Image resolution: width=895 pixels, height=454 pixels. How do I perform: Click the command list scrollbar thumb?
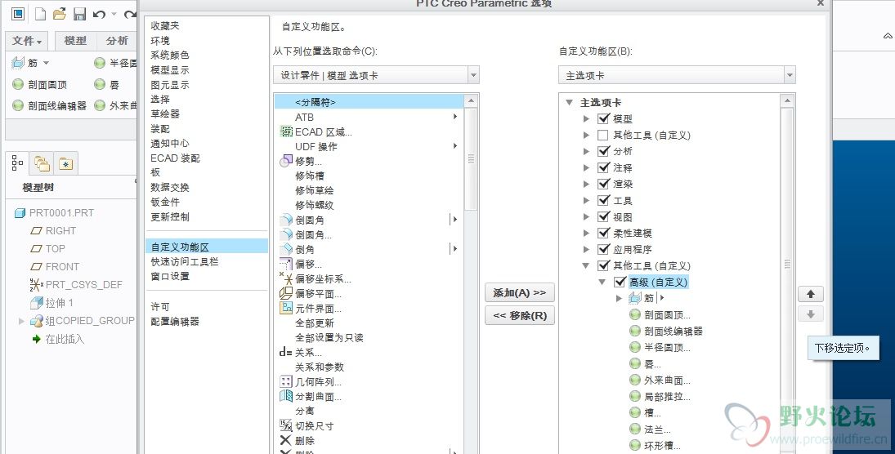(472, 159)
